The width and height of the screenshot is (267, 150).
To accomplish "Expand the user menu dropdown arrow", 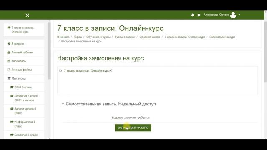I will [x=239, y=15].
